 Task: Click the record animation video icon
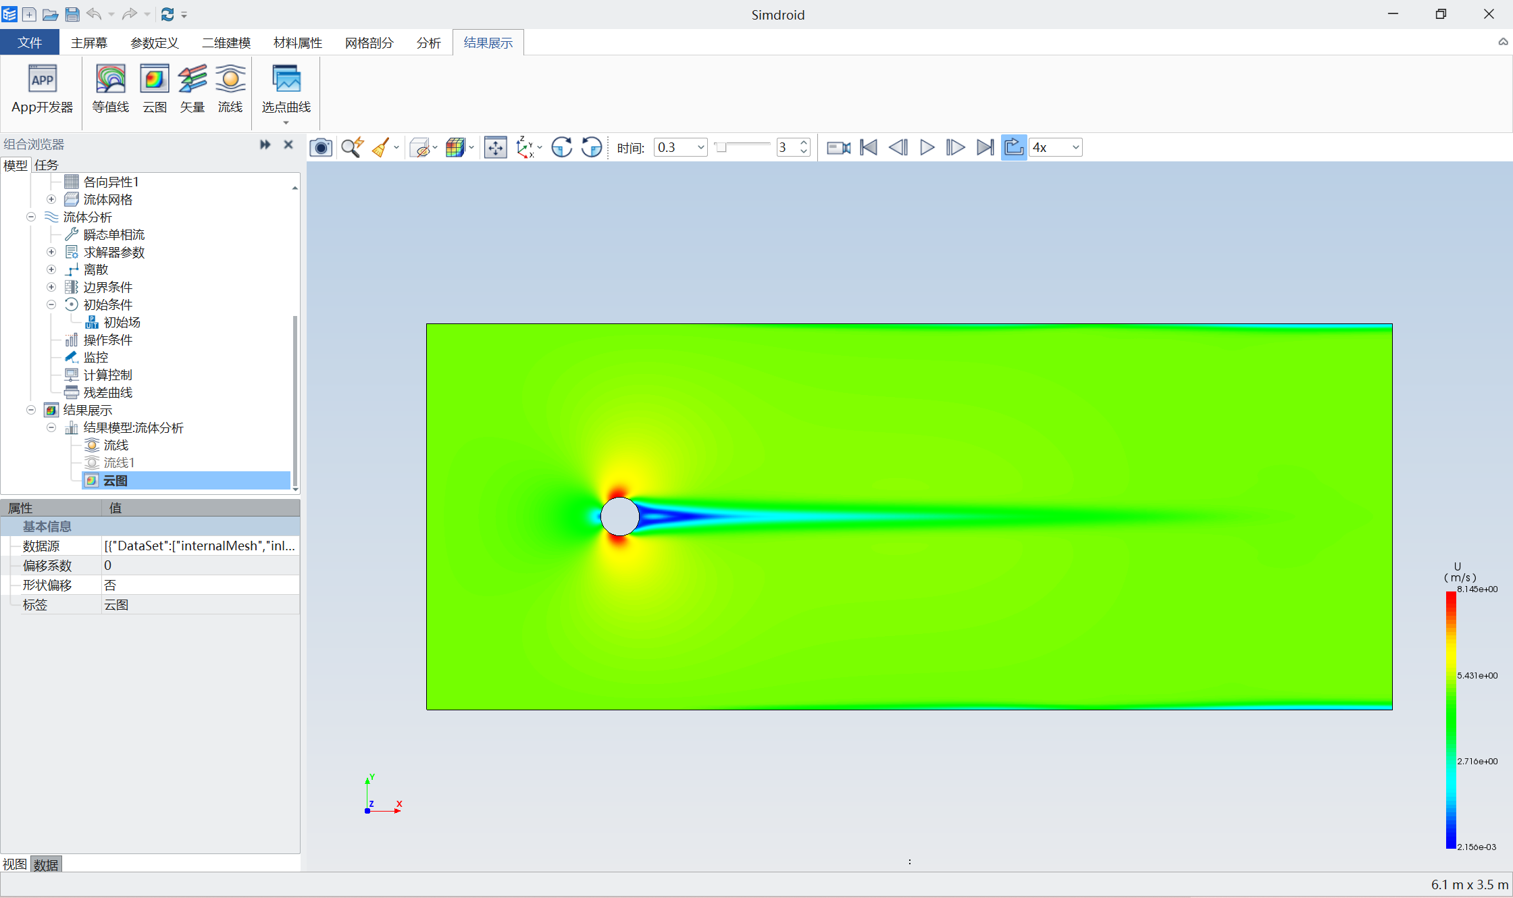tap(839, 147)
